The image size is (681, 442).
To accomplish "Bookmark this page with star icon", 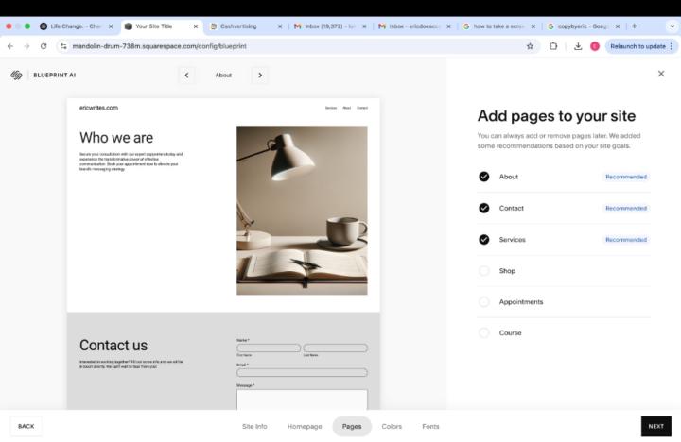I will pos(530,45).
